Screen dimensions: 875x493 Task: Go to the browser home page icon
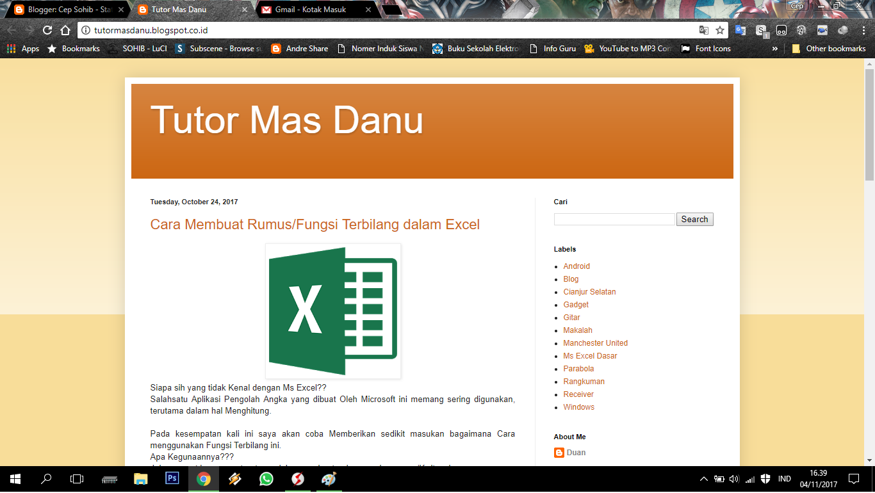(x=65, y=30)
